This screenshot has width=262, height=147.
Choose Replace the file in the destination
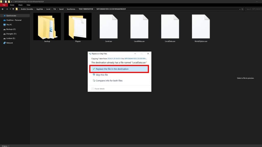tap(119, 69)
